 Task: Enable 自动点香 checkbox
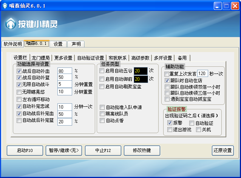tap(102, 120)
